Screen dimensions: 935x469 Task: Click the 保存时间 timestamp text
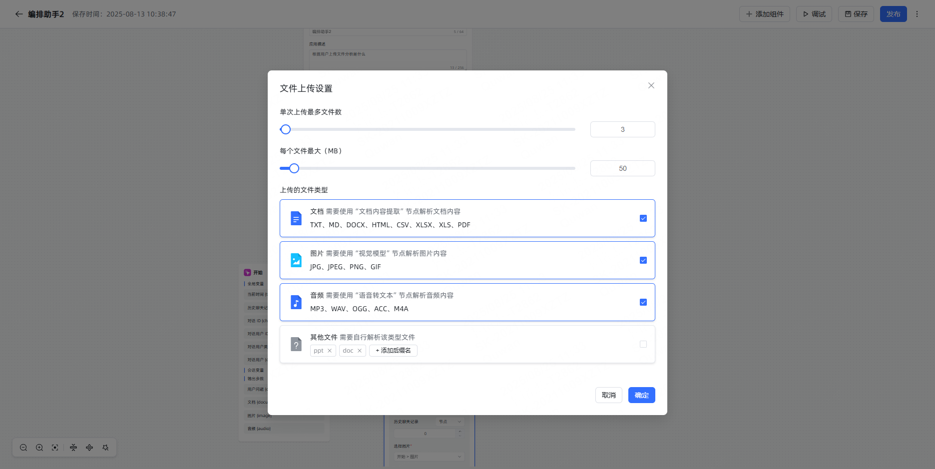(124, 14)
